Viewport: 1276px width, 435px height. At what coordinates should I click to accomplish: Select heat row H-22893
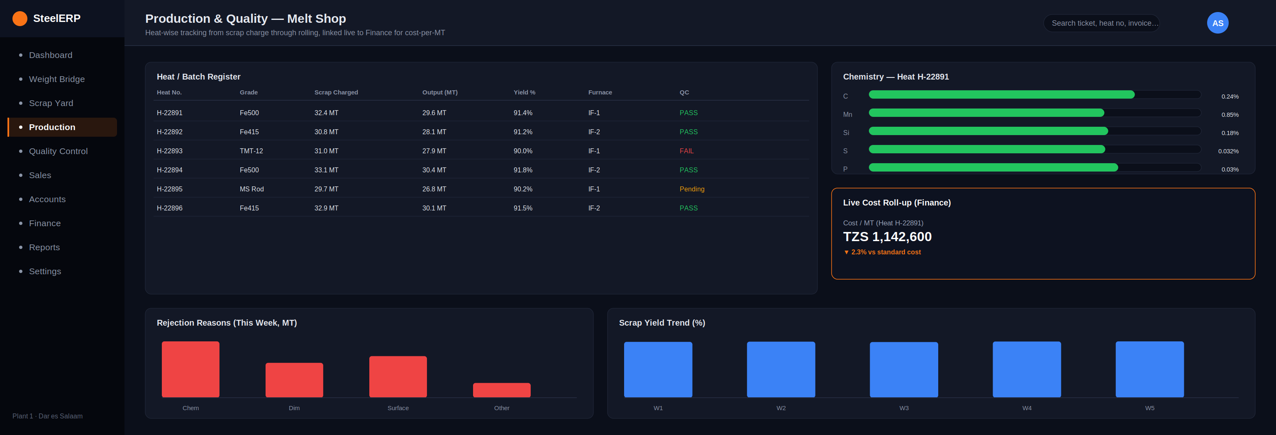[481, 151]
